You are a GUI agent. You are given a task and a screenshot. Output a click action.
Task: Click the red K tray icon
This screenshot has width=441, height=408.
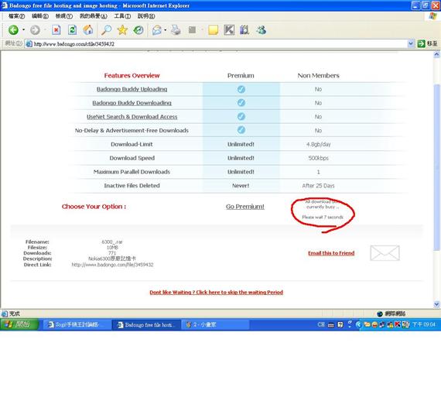coord(398,324)
